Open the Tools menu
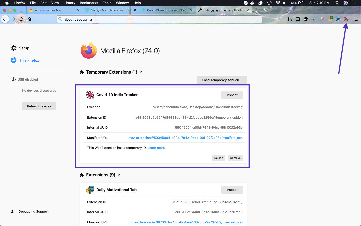 [107, 3]
